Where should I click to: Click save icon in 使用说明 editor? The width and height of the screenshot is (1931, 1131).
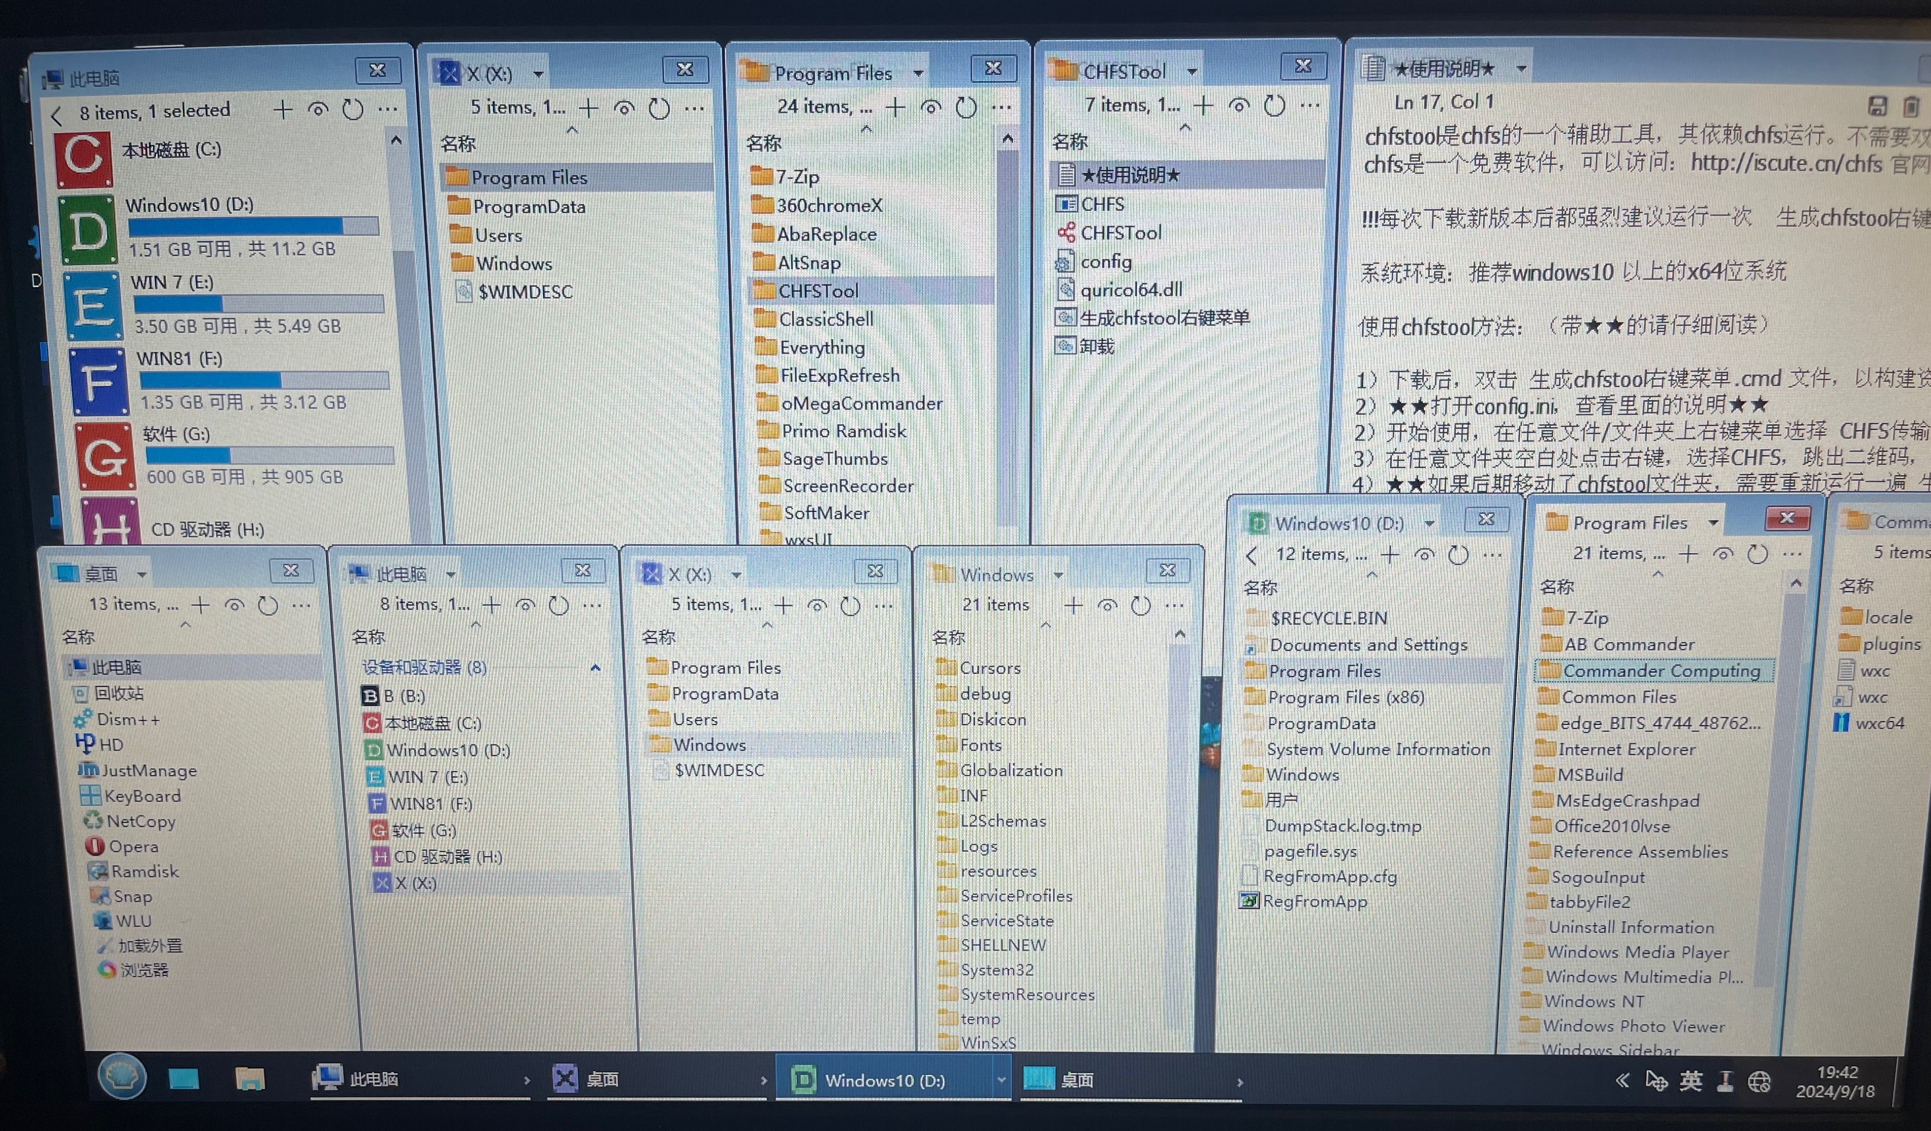(1876, 106)
